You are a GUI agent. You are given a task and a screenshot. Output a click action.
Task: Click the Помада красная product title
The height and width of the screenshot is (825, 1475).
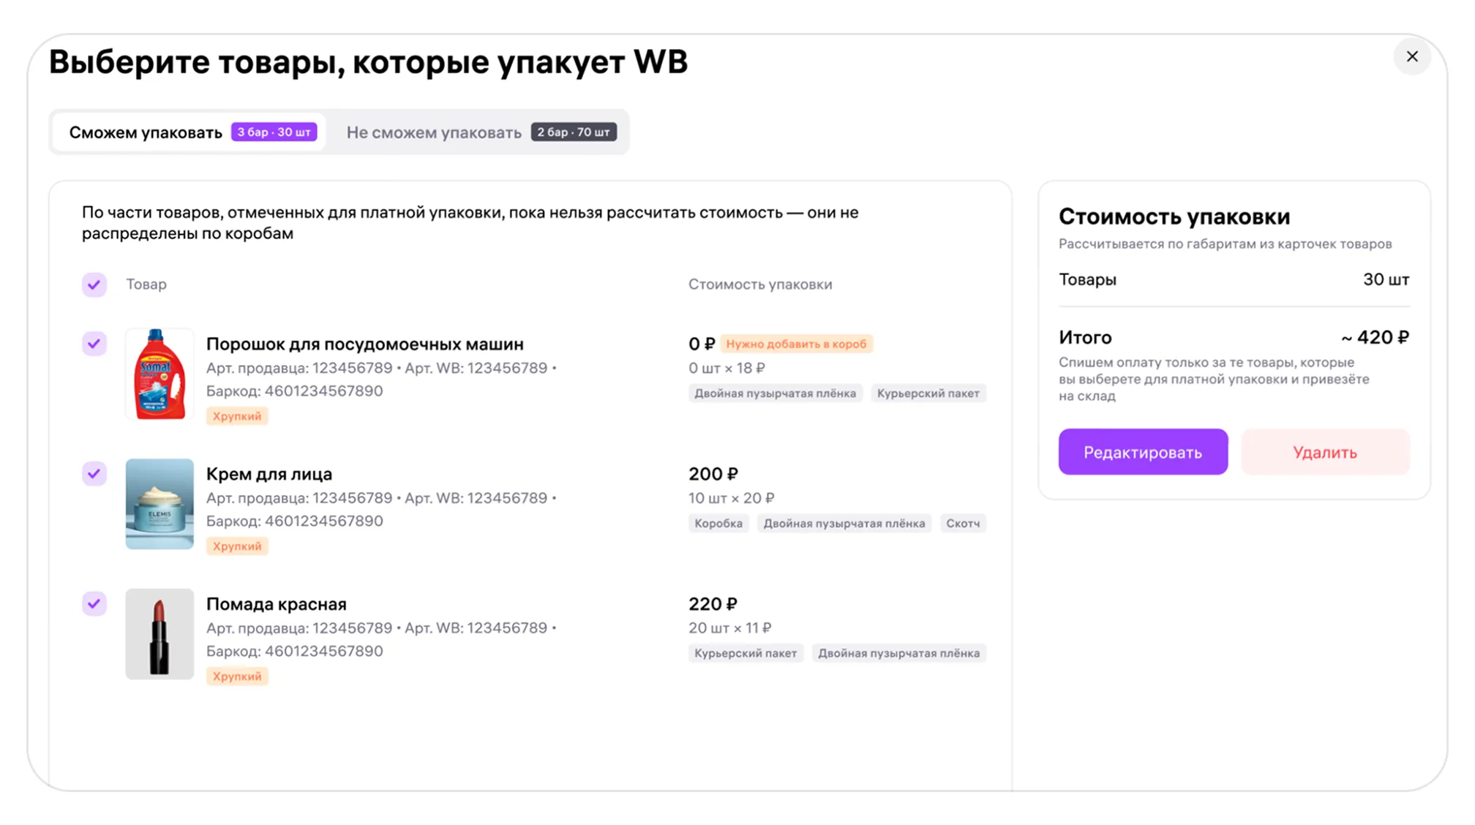pyautogui.click(x=276, y=604)
